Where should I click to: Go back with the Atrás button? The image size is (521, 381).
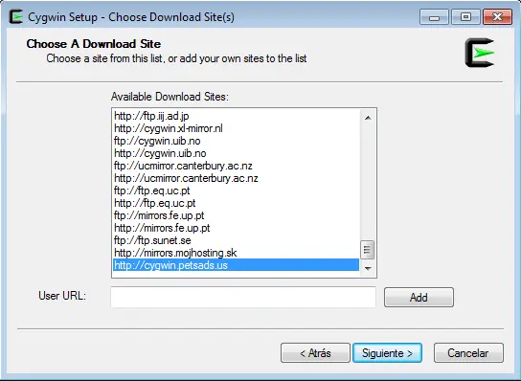pos(315,353)
